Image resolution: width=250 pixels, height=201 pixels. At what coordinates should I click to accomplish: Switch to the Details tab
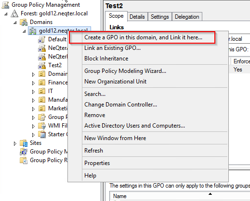137,17
